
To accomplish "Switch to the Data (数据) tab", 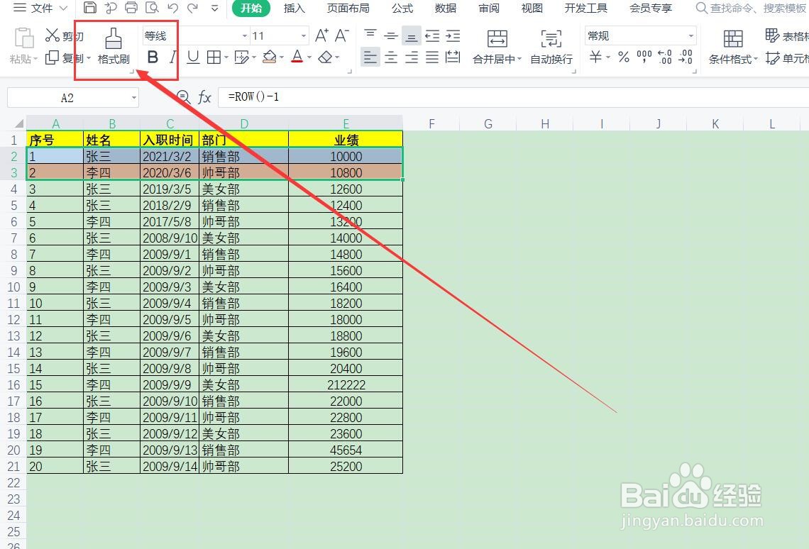I will click(445, 9).
